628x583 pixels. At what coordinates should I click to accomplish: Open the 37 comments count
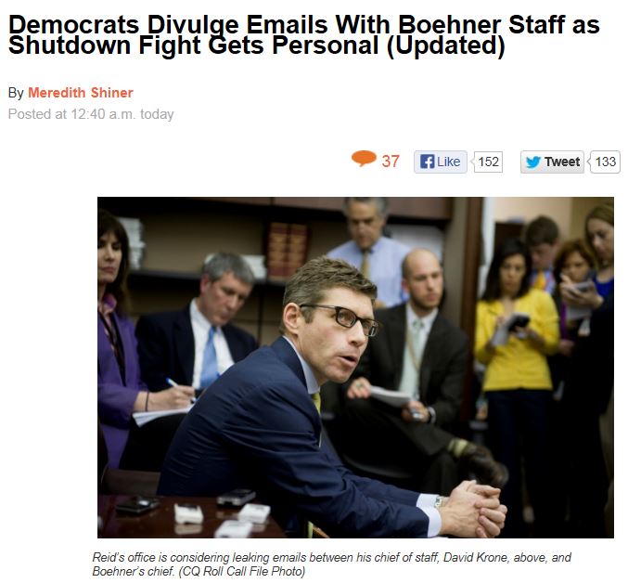[x=391, y=162]
